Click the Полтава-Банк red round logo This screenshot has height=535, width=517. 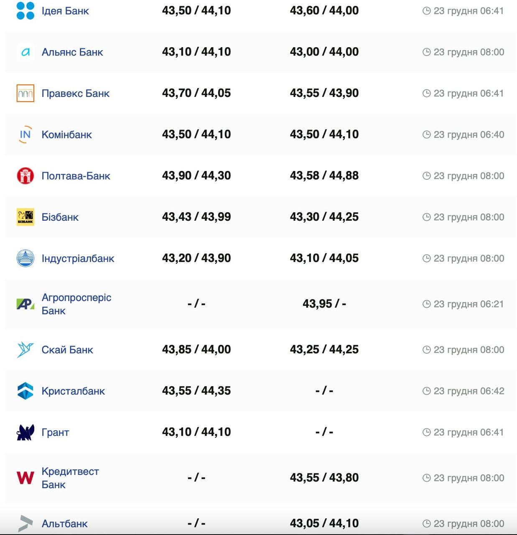click(x=25, y=176)
